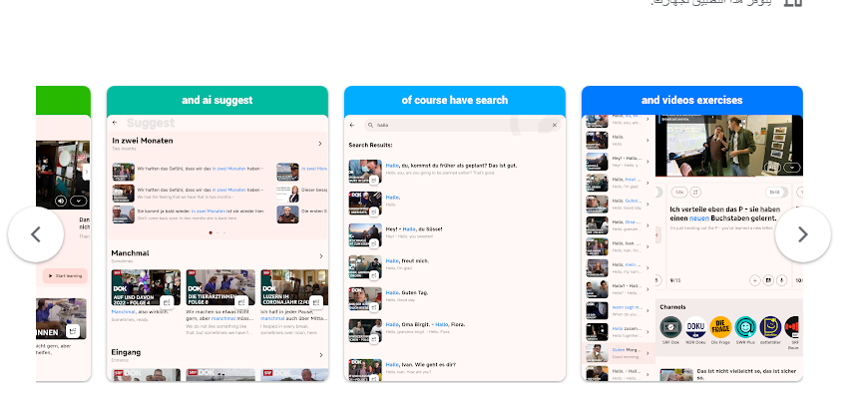This screenshot has height=411, width=866.
Task: Click the 'and ai suggest' screenshot header
Action: pyautogui.click(x=217, y=100)
